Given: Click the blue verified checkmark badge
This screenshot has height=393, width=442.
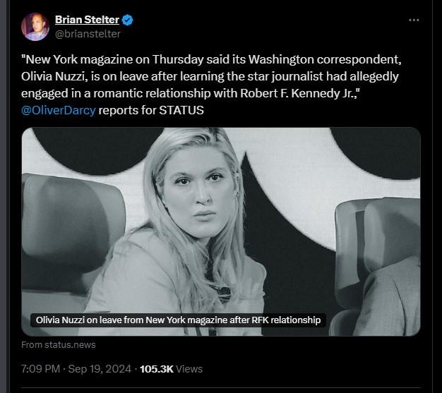Looking at the screenshot, I should pos(128,20).
